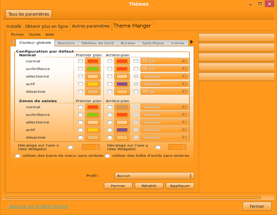Enable Zones de saisies désactivé Arrière-plan checkbox
277x215 pixels.
(x=110, y=137)
